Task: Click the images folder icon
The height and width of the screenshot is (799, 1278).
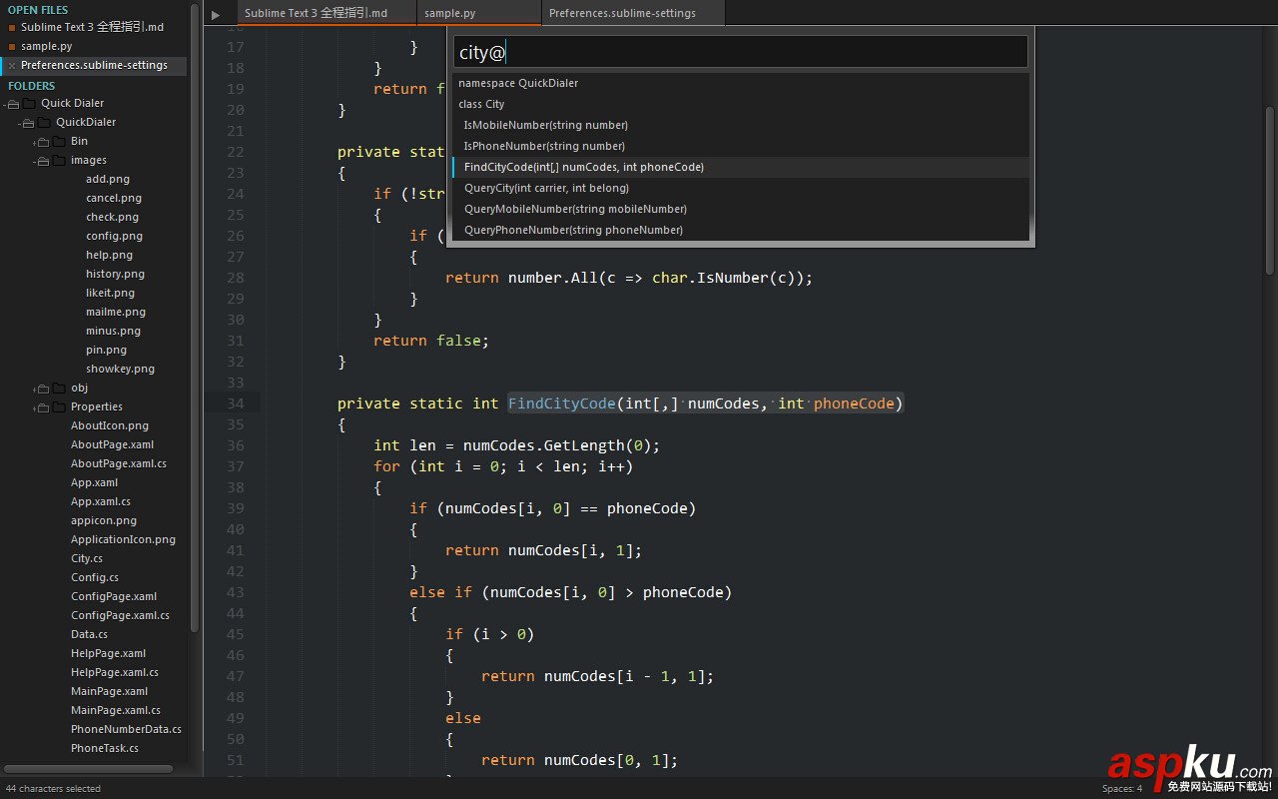Action: 59,160
